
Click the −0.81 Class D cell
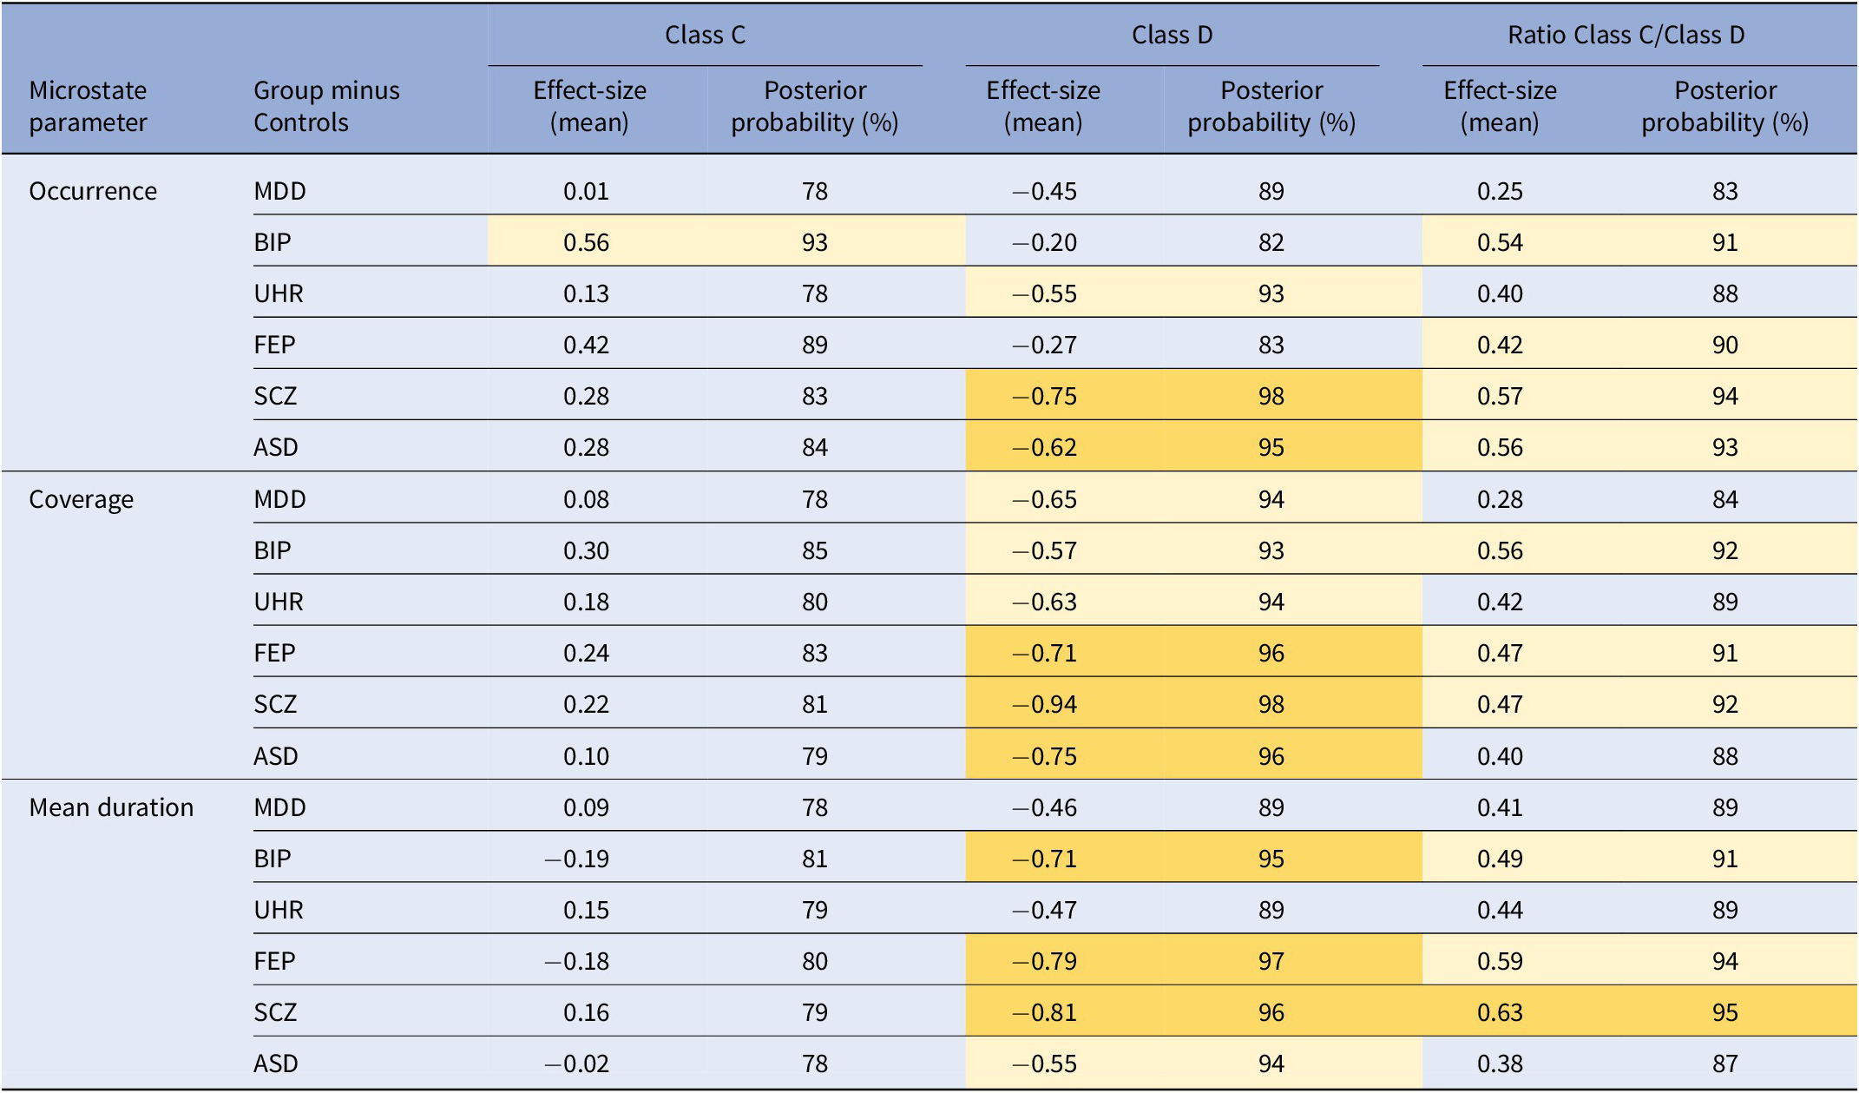point(1044,1012)
